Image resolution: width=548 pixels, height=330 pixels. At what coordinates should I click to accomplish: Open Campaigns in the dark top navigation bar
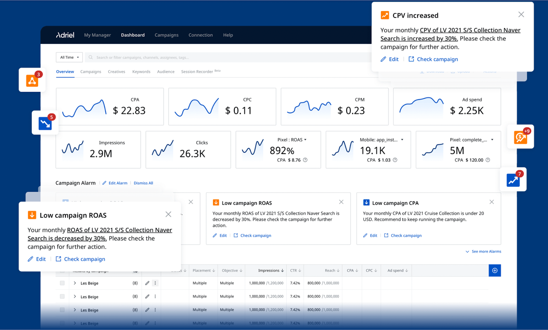tap(166, 35)
